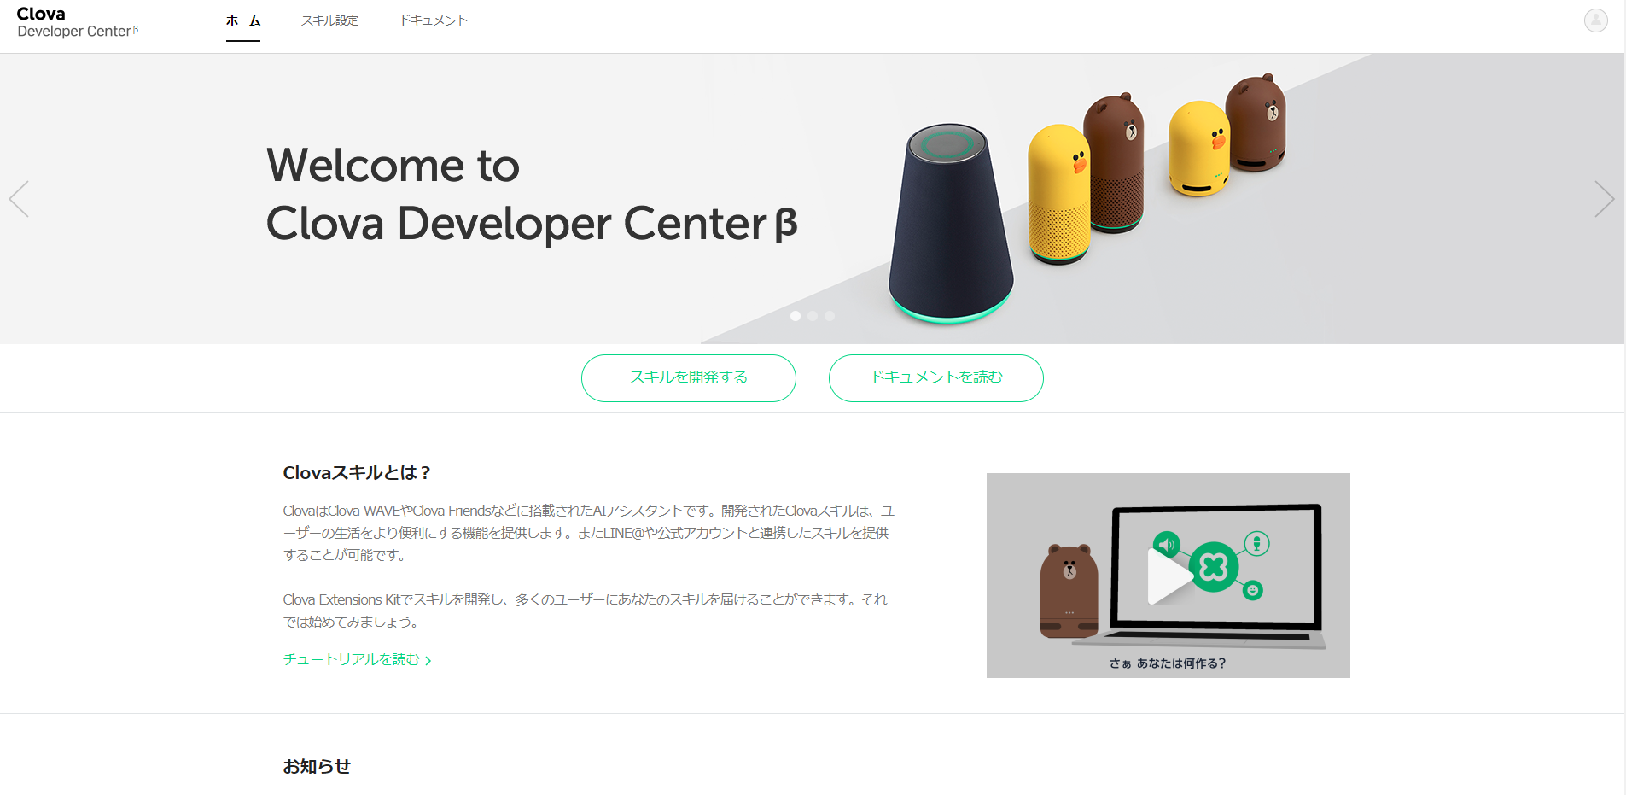Image resolution: width=1626 pixels, height=795 pixels.
Task: Click the paragraph starting with Clova Extensions Kit
Action: [586, 611]
